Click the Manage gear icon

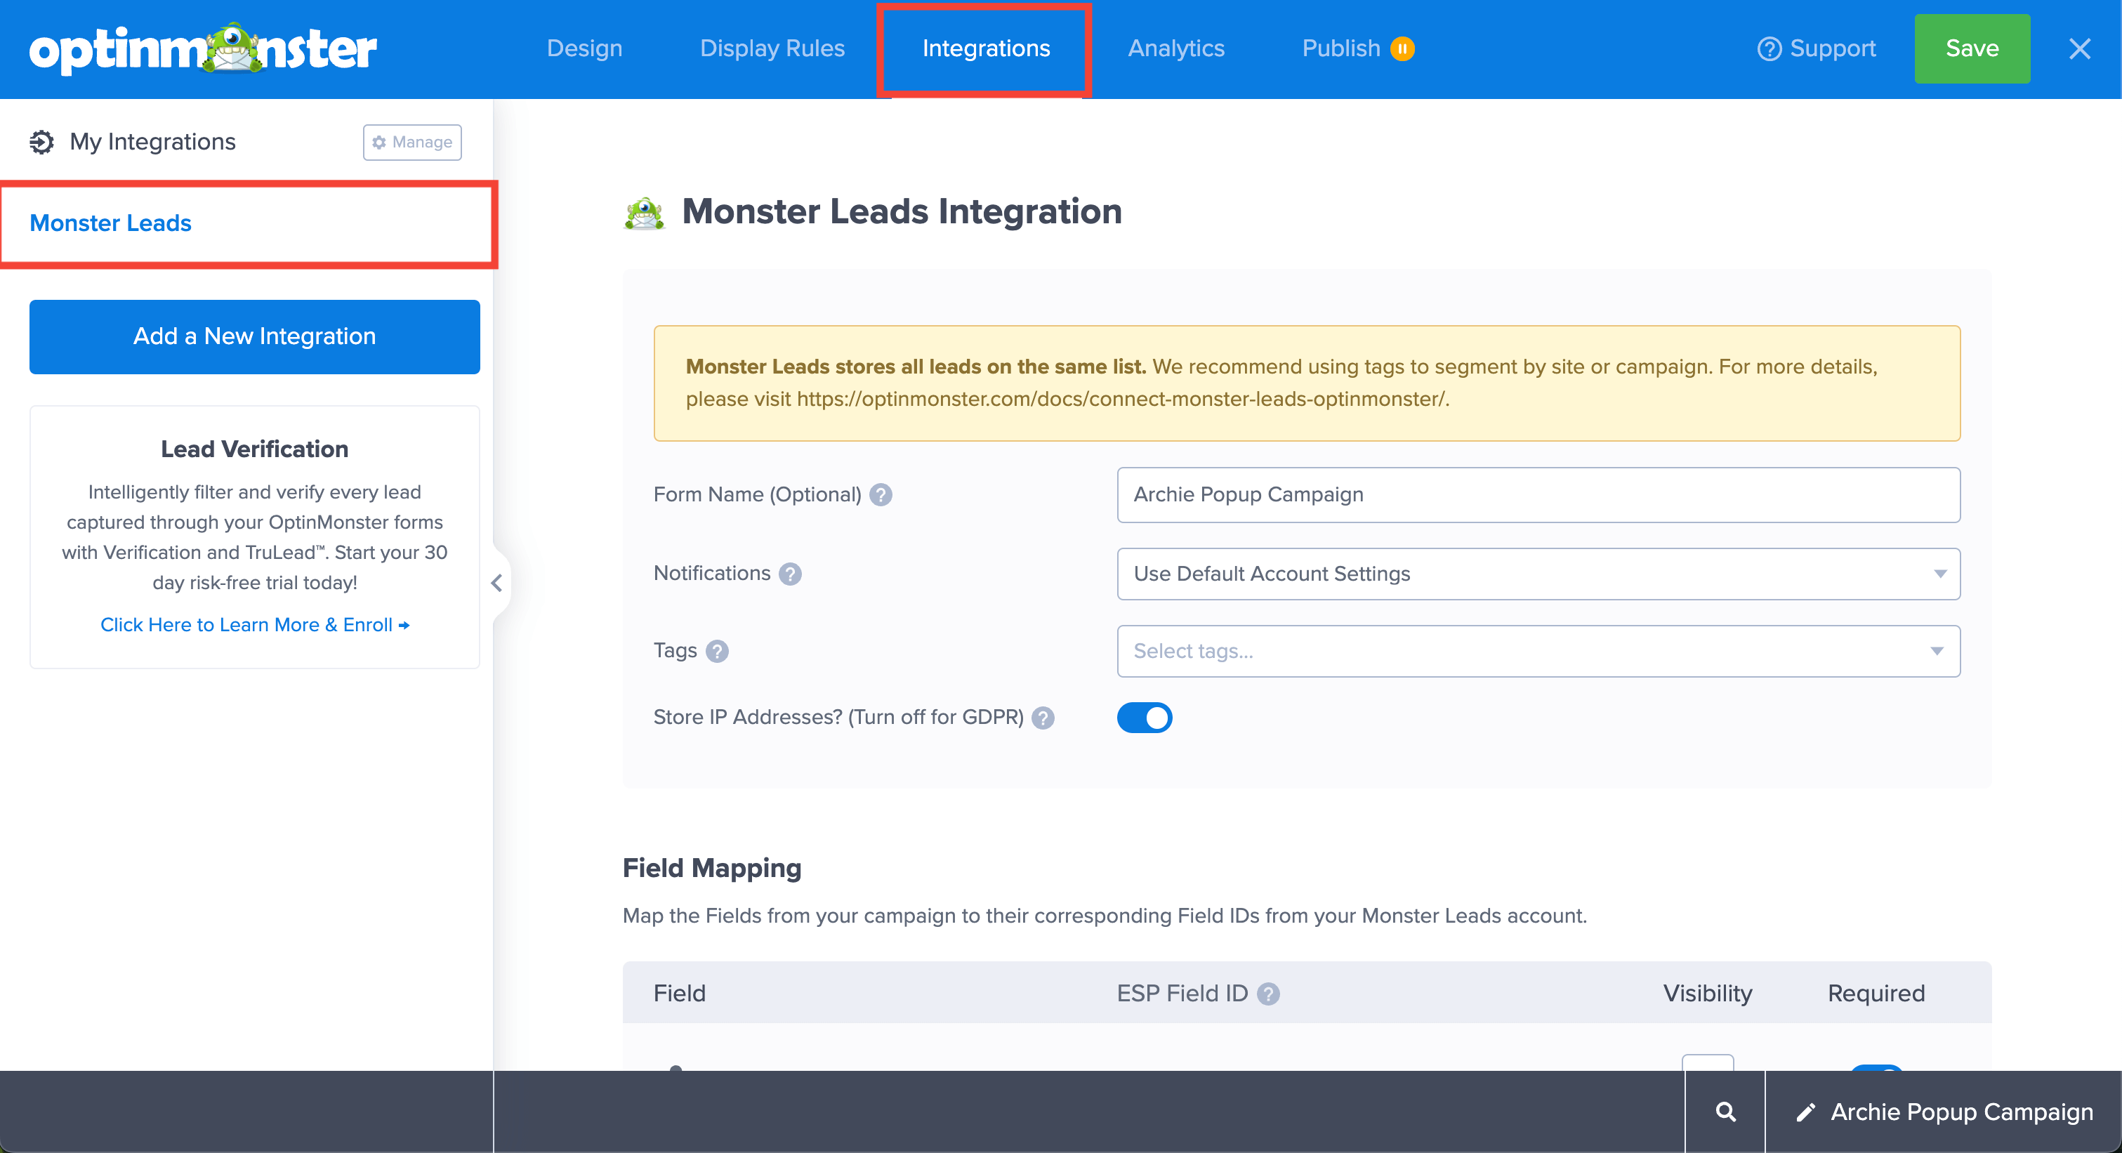[x=380, y=142]
